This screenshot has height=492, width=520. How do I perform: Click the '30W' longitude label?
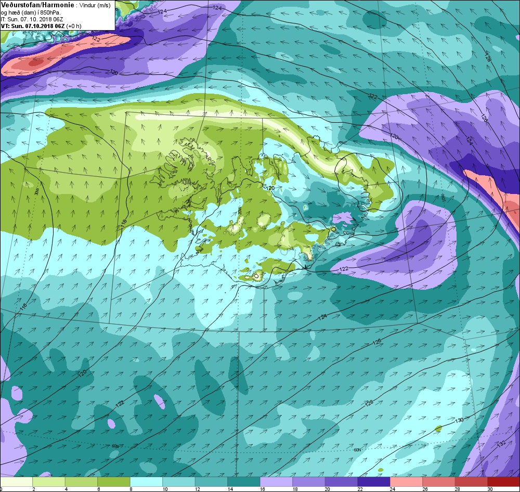[36, 191]
